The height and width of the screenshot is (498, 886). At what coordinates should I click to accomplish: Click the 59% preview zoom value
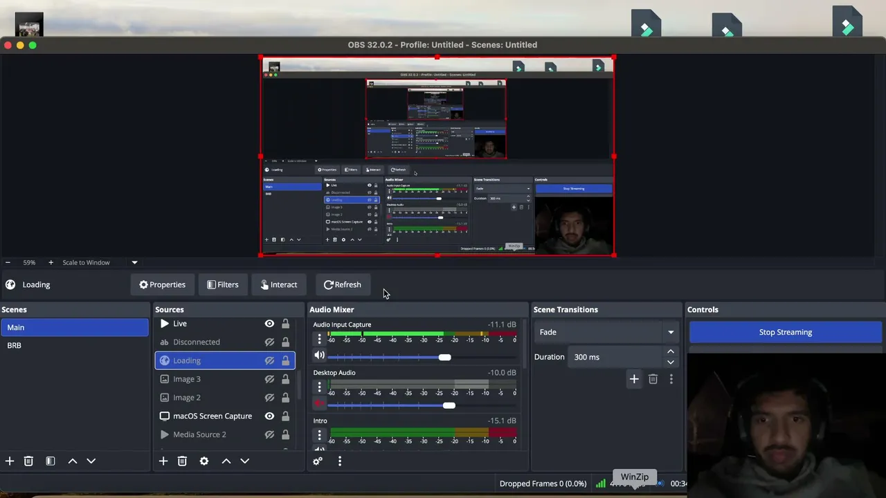tap(29, 263)
